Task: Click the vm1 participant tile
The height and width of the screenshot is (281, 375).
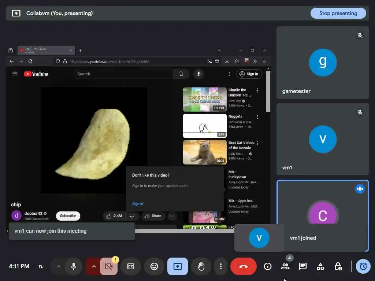Action: pos(323,139)
